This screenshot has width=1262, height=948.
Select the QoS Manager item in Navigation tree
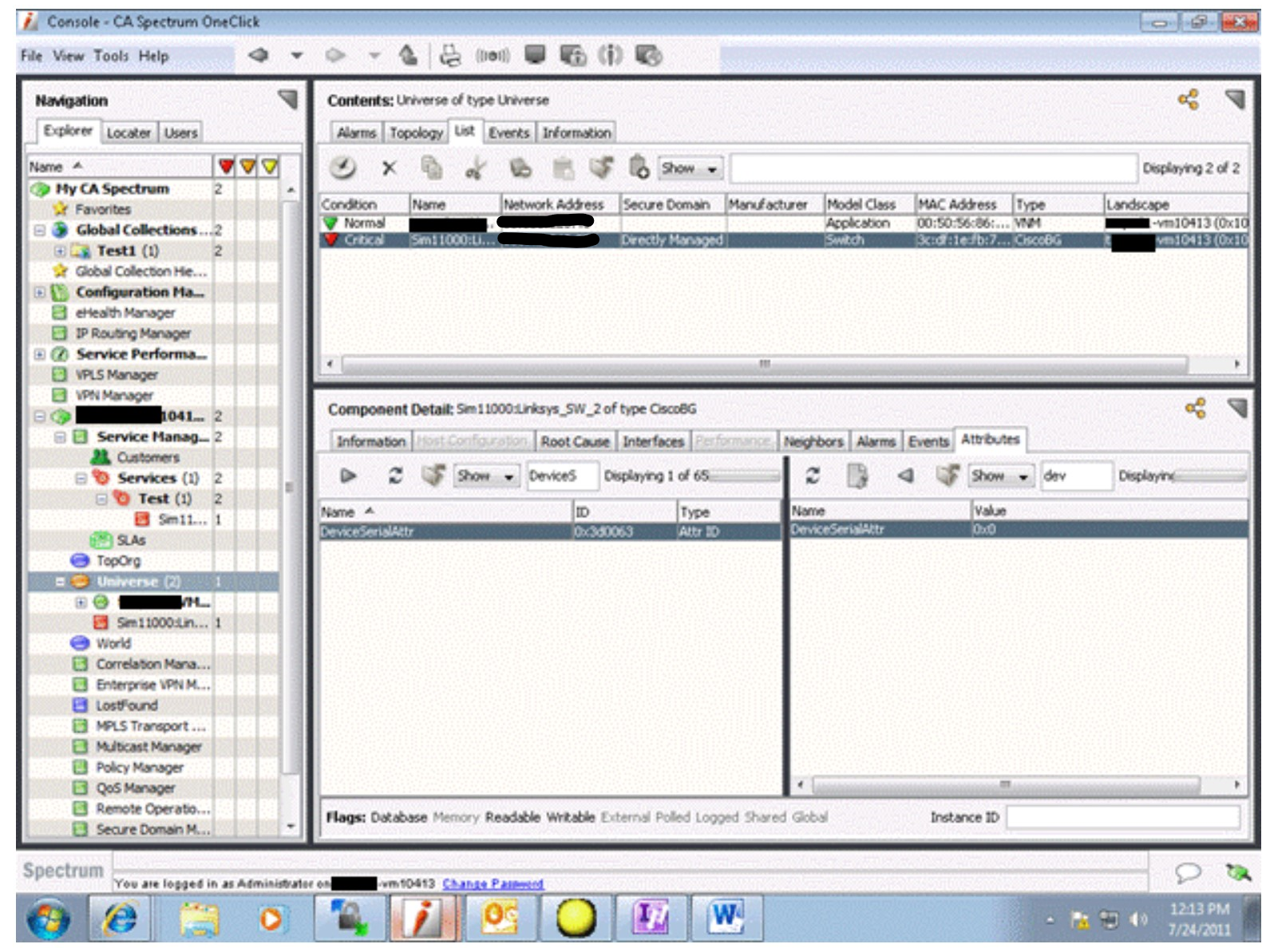pyautogui.click(x=136, y=788)
